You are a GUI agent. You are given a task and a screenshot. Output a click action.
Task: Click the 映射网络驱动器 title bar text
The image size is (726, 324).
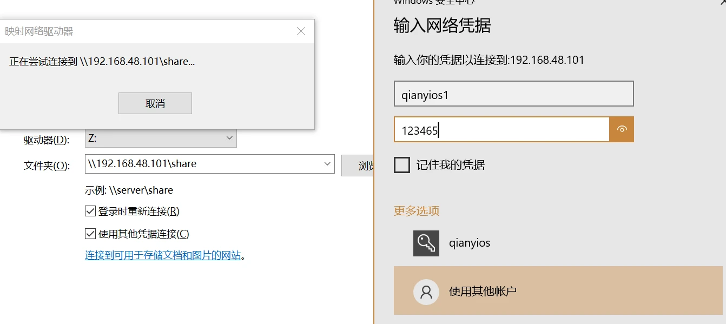coord(39,31)
